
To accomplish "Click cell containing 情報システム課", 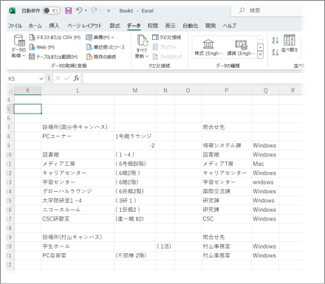I will [227, 145].
